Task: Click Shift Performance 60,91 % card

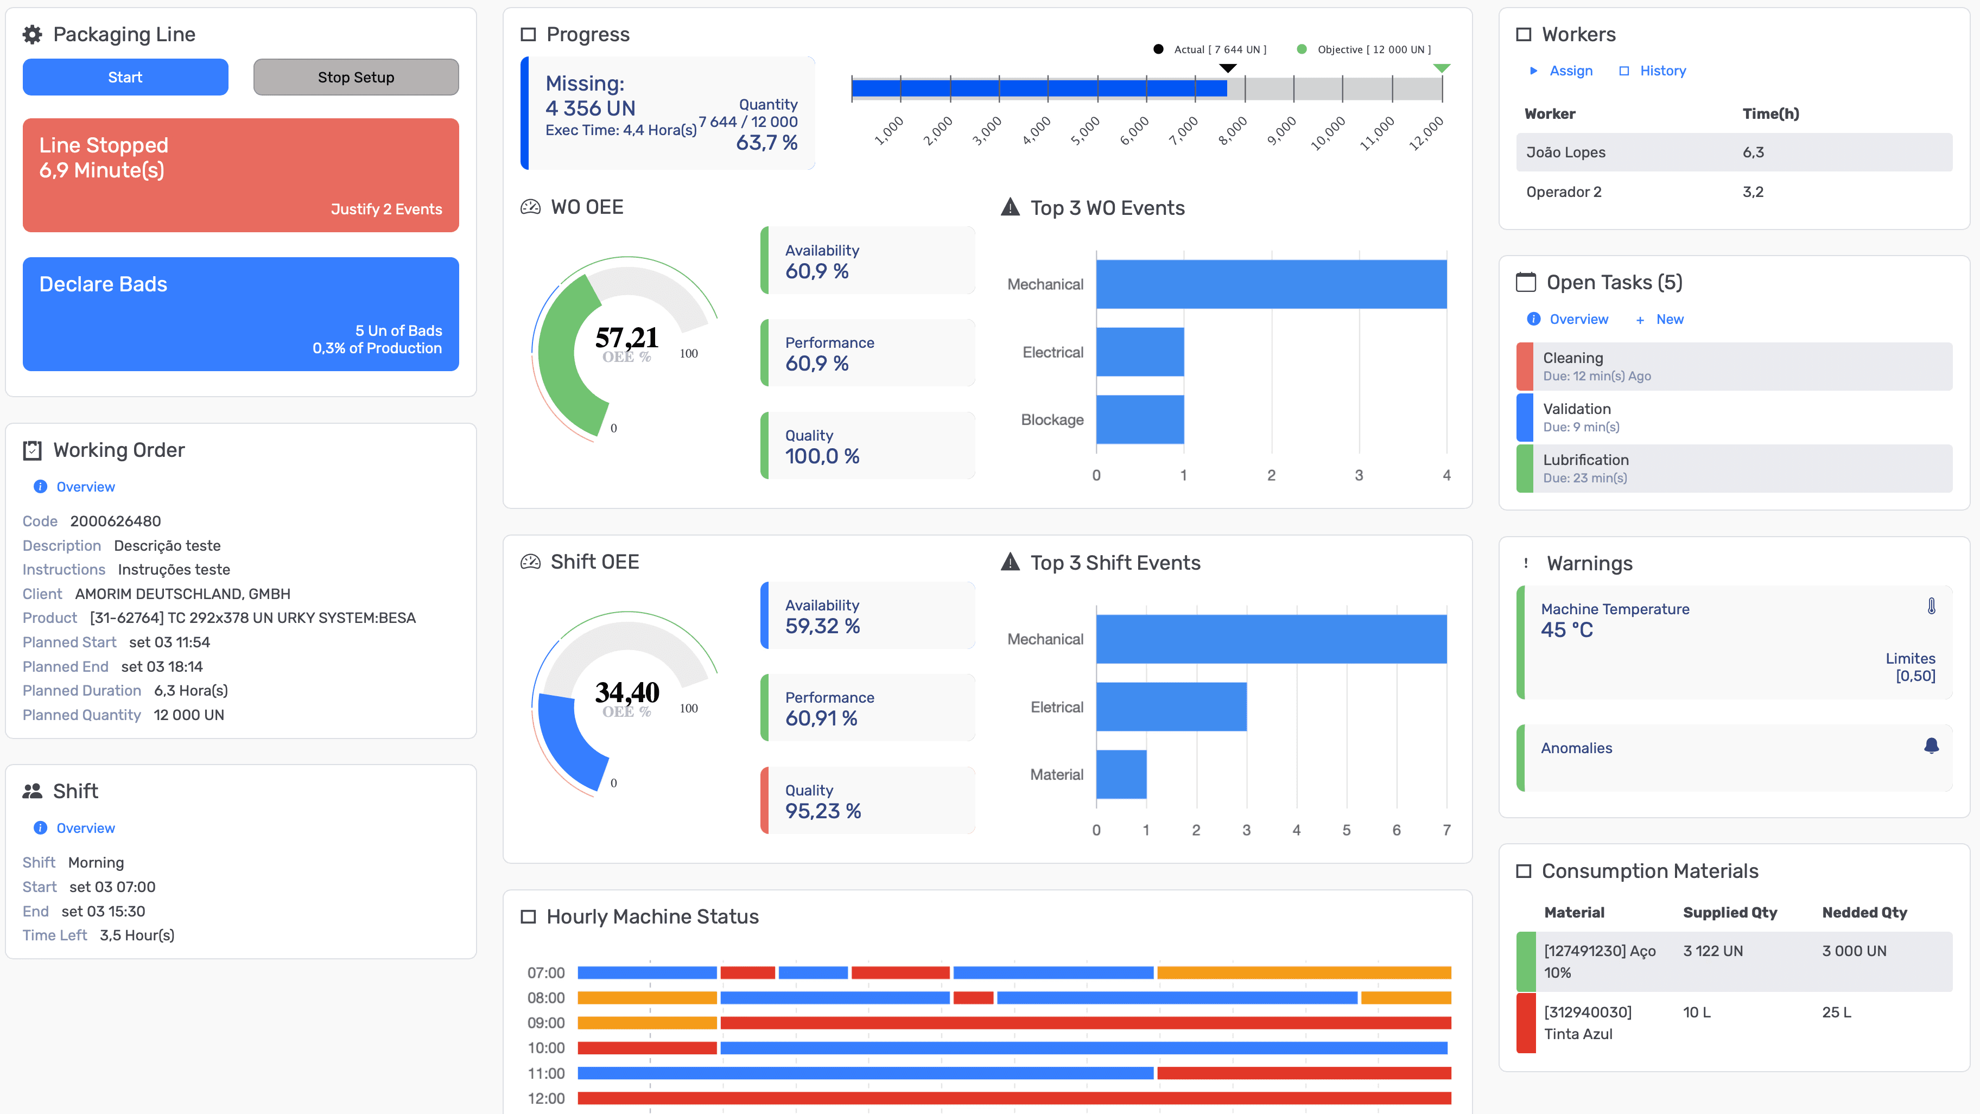Action: 868,708
